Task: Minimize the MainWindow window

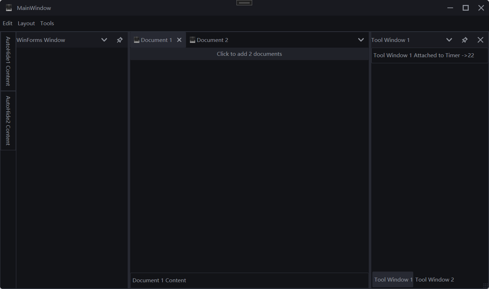Action: 450,8
